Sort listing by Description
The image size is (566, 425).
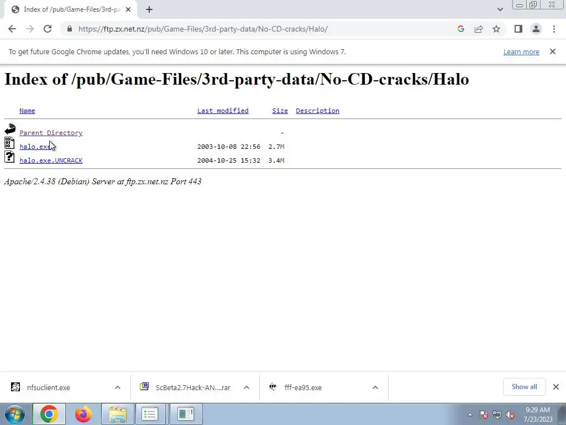pyautogui.click(x=317, y=111)
